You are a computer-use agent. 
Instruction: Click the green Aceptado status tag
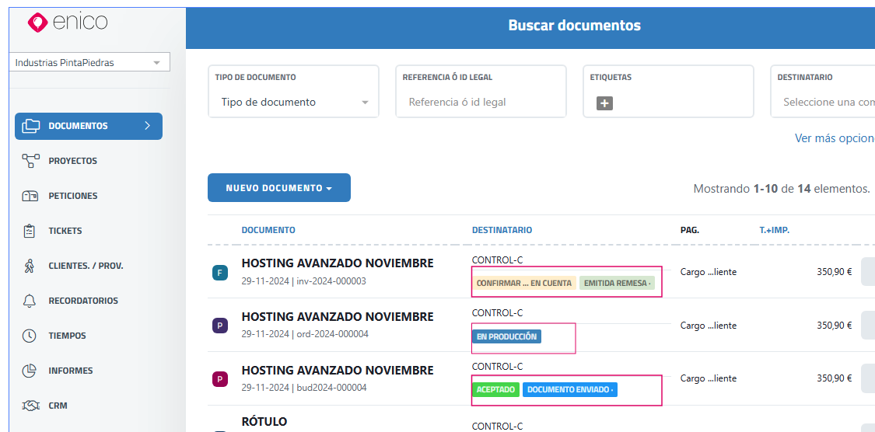pos(495,389)
